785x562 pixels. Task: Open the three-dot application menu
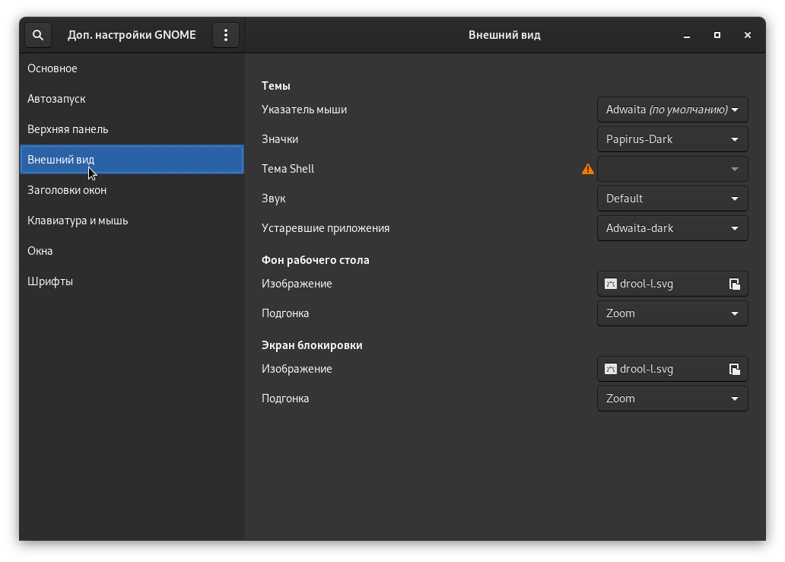(x=226, y=35)
